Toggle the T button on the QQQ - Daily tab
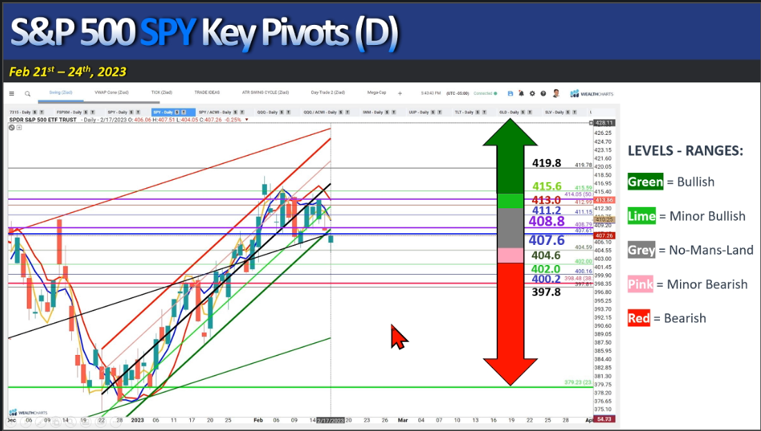 click(288, 112)
